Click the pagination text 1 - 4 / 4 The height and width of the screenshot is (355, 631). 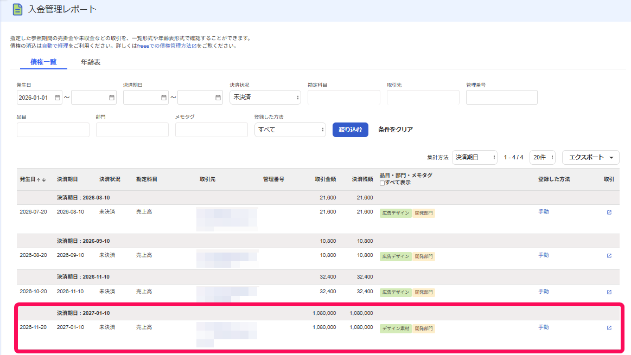513,157
